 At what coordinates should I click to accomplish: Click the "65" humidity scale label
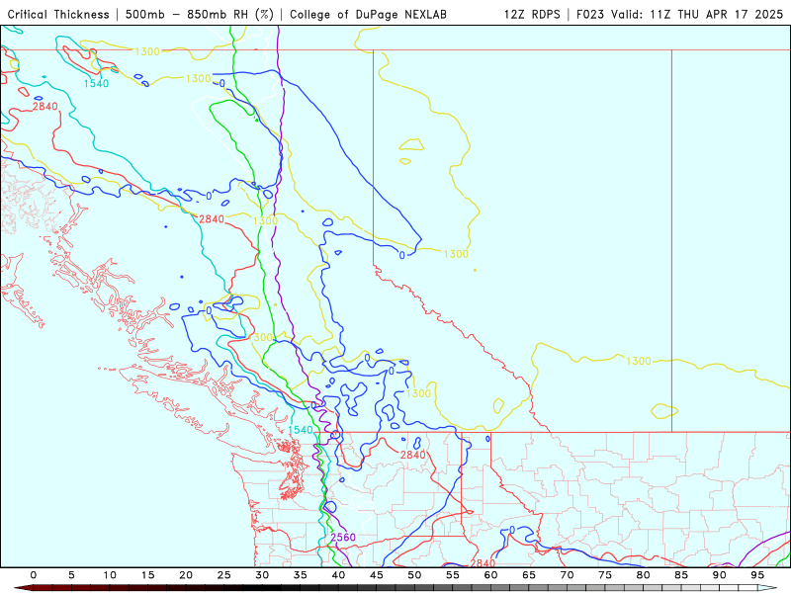[529, 575]
